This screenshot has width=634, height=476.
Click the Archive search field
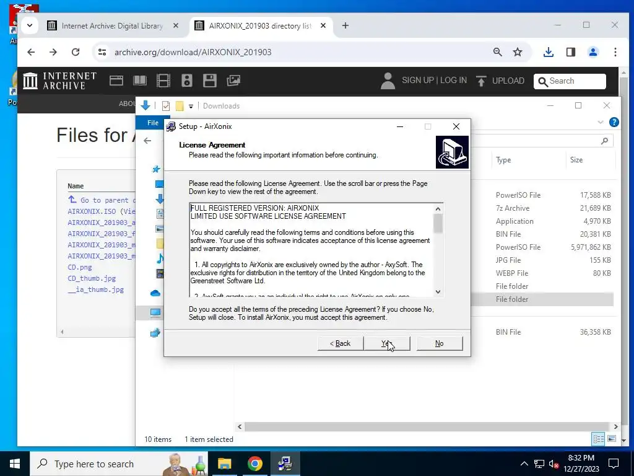570,81
